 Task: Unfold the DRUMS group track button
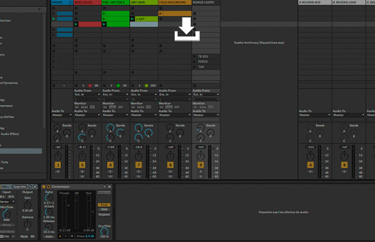pos(70,2)
